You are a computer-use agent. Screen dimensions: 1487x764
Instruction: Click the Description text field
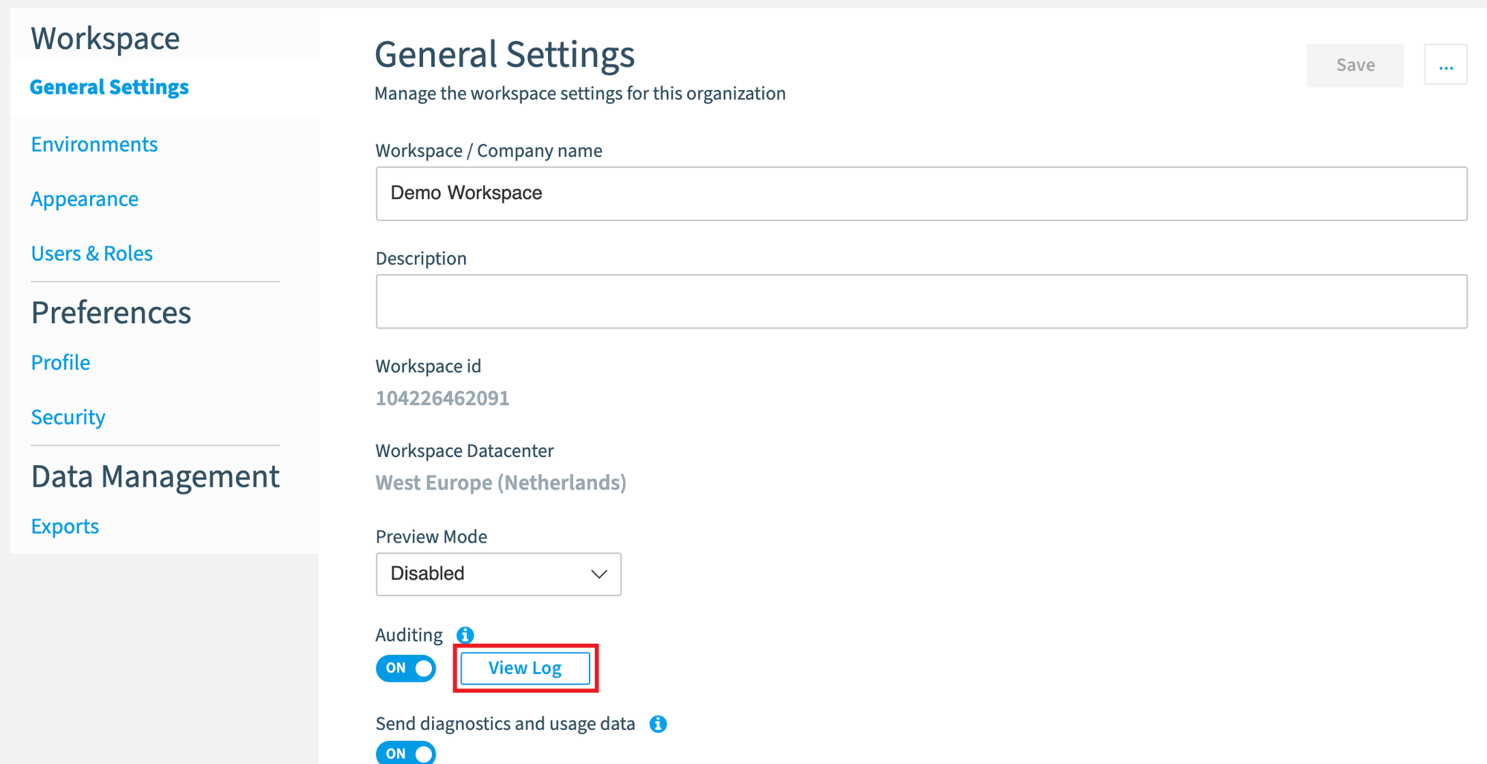click(x=921, y=302)
